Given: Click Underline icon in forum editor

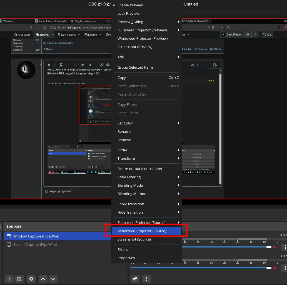Looking at the screenshot, I should (x=61, y=65).
